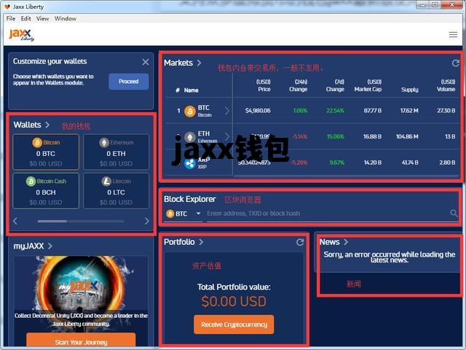This screenshot has width=466, height=350.
Task: Open the View menu
Action: pos(42,18)
